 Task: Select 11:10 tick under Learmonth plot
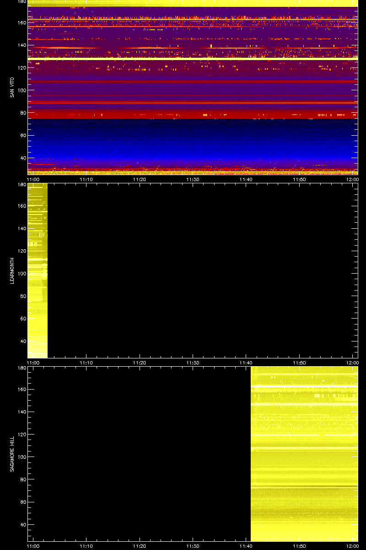pyautogui.click(x=86, y=363)
